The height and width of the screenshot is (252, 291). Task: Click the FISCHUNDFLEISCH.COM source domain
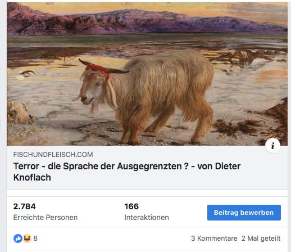[x=53, y=155]
